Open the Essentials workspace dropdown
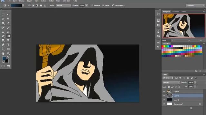Viewport: 206px width, 115px height. (x=195, y=5)
